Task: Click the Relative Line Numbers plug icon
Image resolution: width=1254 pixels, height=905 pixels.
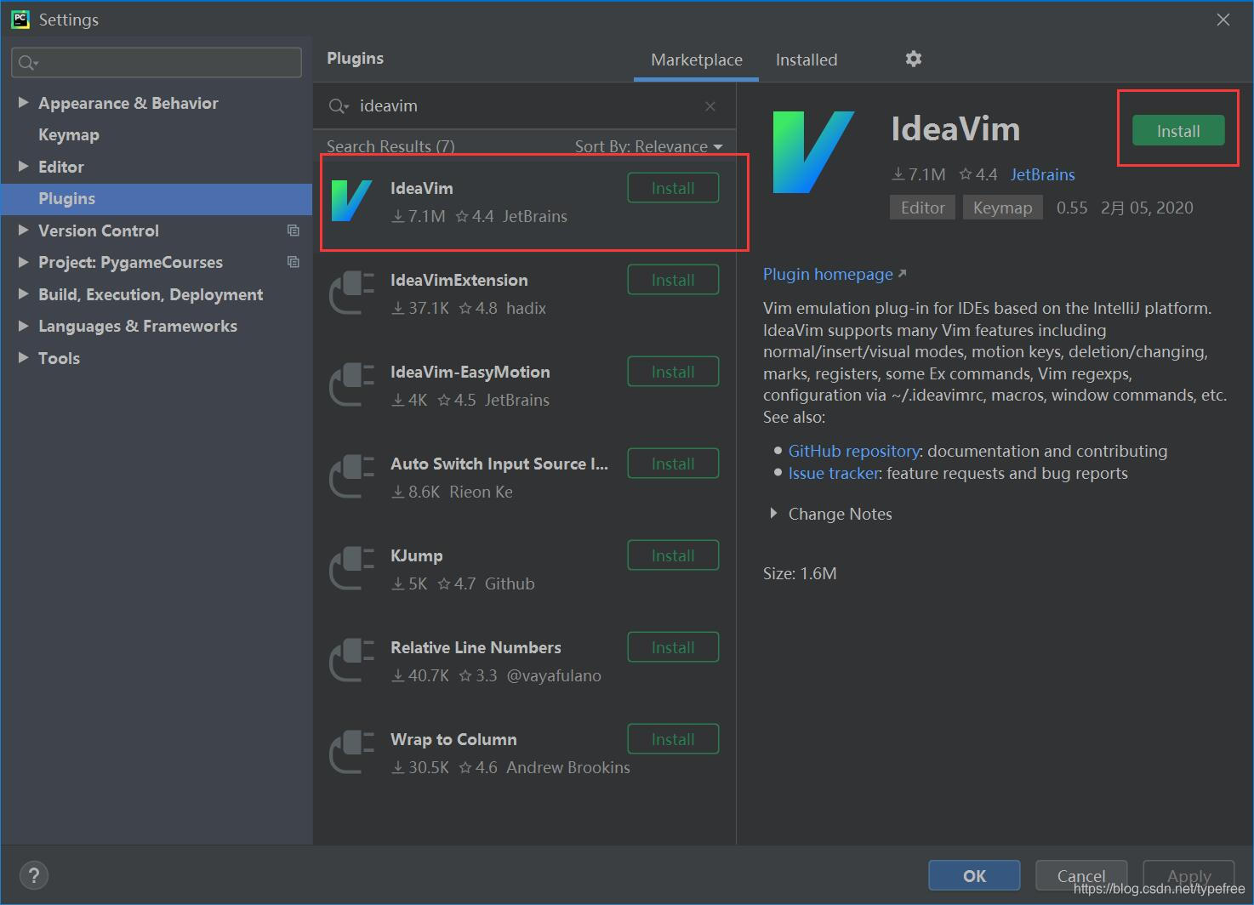Action: point(351,660)
